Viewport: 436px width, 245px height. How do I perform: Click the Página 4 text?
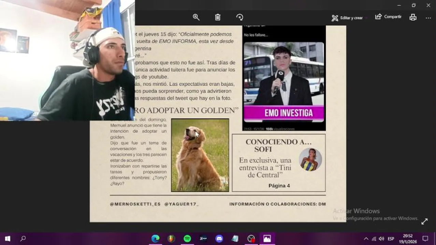(x=279, y=186)
